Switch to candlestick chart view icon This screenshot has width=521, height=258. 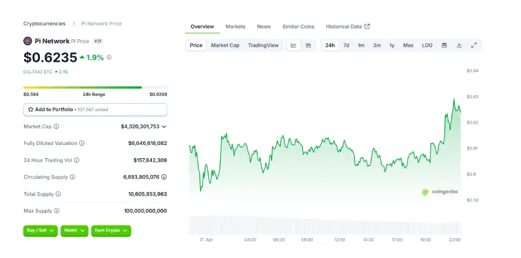[x=308, y=45]
